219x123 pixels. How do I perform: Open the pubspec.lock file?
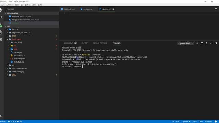pos(19,55)
